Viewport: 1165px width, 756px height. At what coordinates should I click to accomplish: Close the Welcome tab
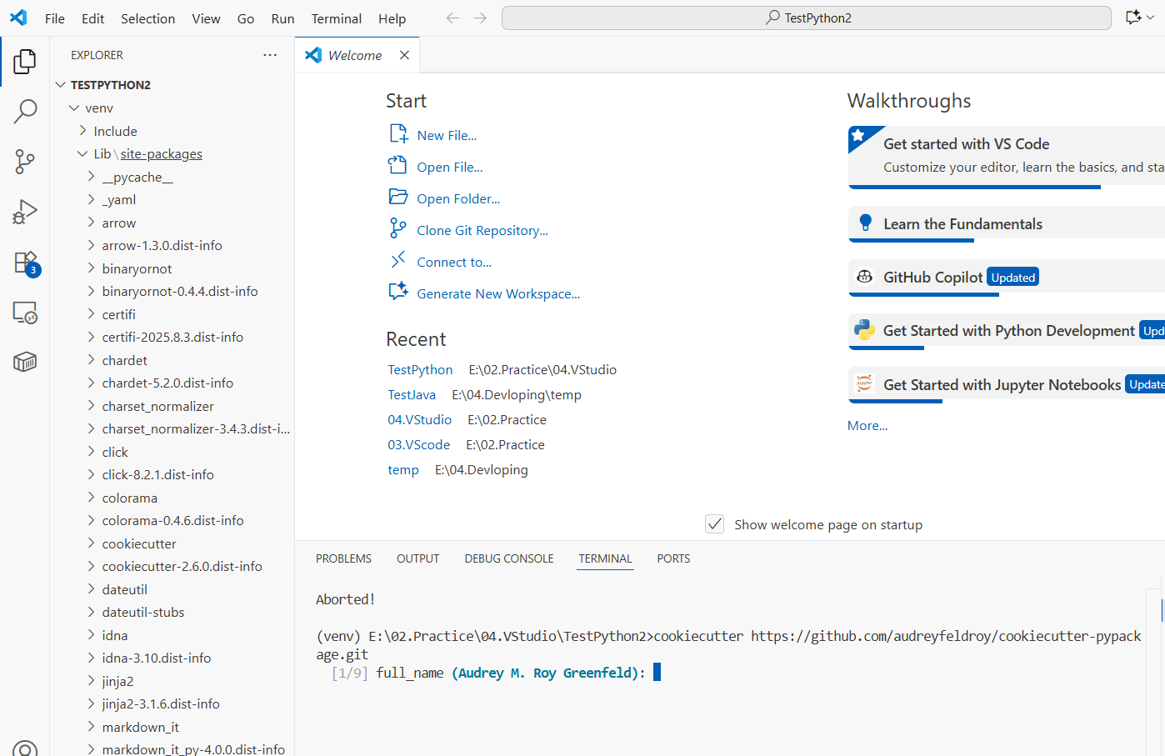point(404,55)
